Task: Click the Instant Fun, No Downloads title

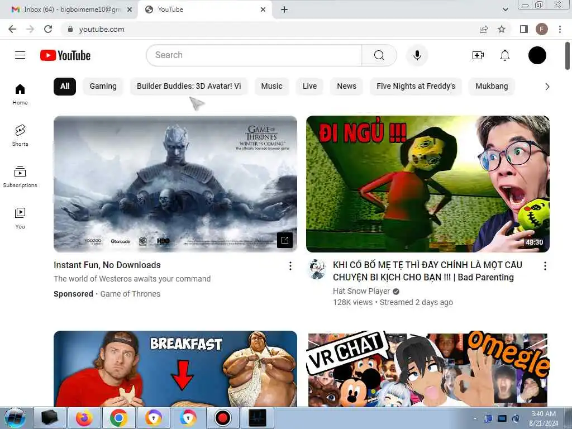Action: click(x=107, y=265)
